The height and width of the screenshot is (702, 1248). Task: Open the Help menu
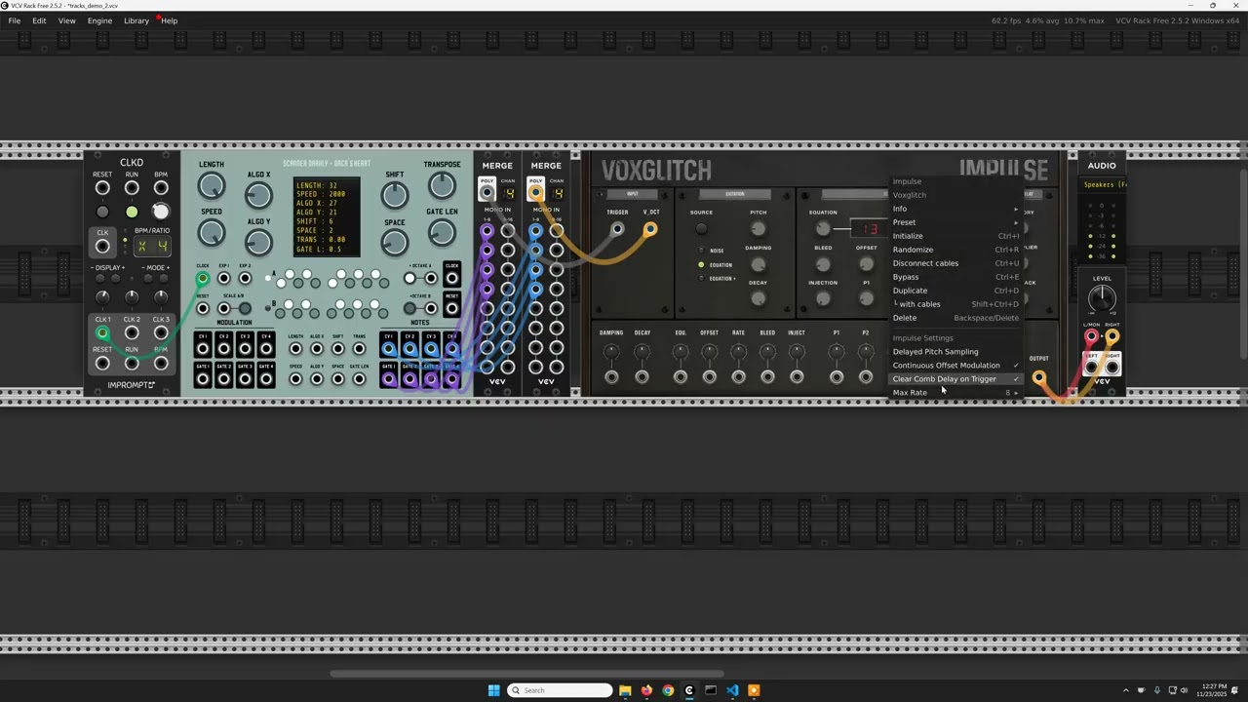click(170, 20)
